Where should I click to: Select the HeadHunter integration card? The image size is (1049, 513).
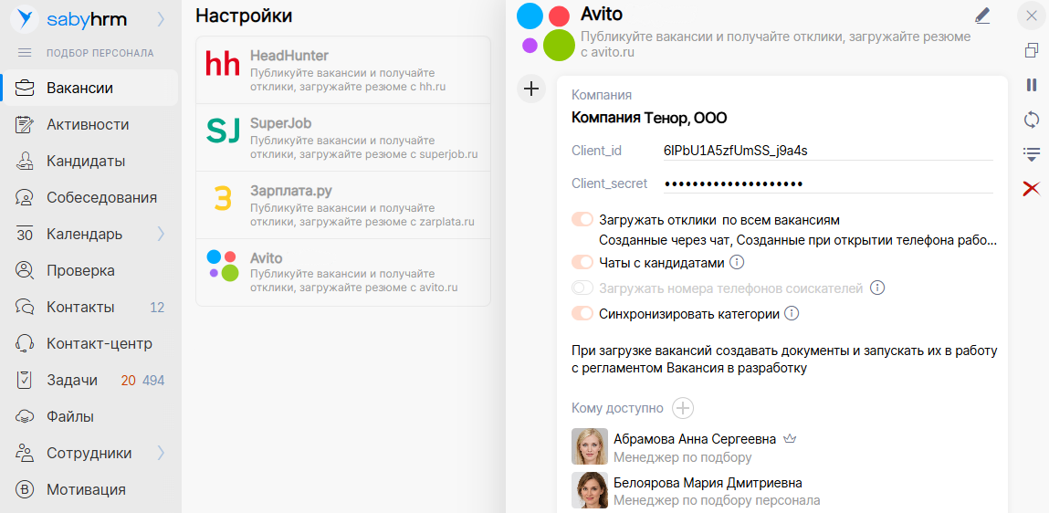coord(343,70)
